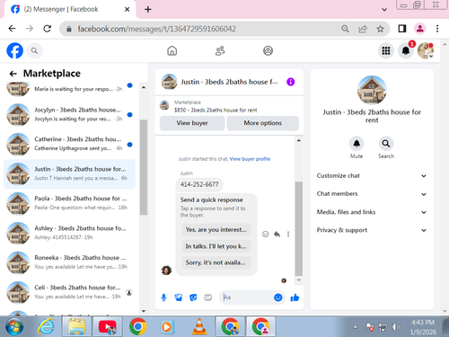Screen dimensions: 449x337
Task: Attach a photo or file
Action: 179,297
